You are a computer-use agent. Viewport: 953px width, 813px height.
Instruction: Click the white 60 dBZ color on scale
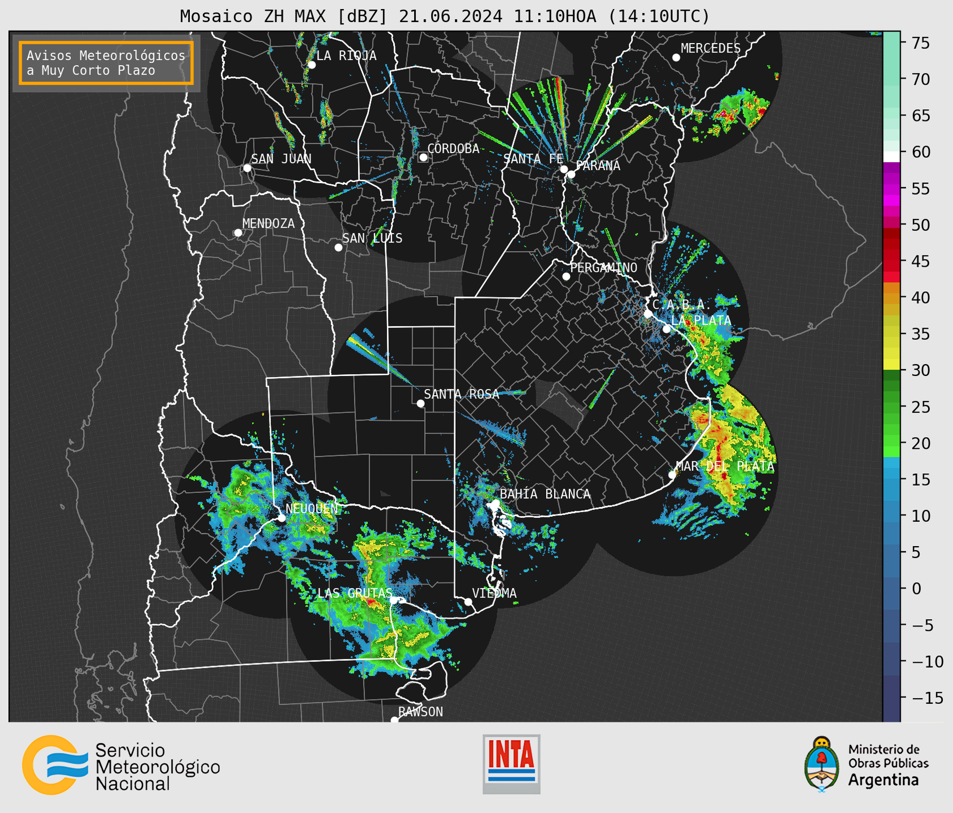[891, 157]
